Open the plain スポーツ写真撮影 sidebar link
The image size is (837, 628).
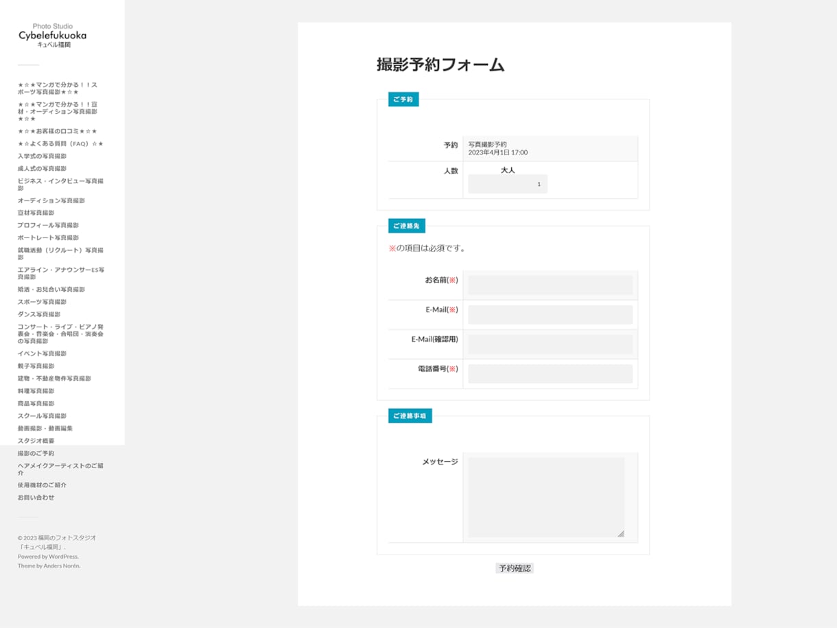[x=42, y=301]
